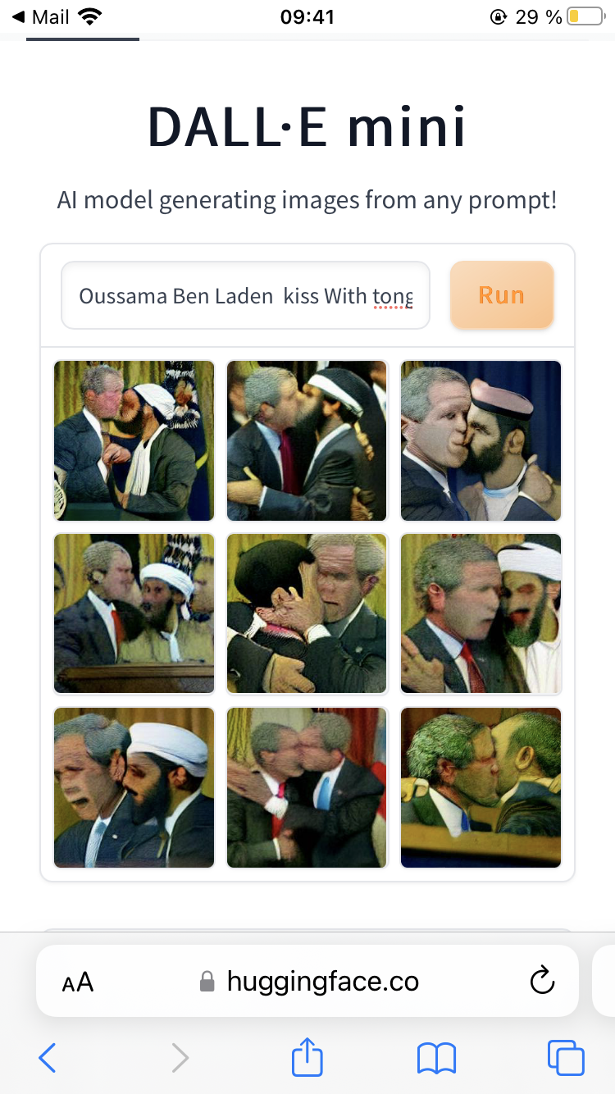The height and width of the screenshot is (1094, 615).
Task: Focus the prompt text input field
Action: 246,295
